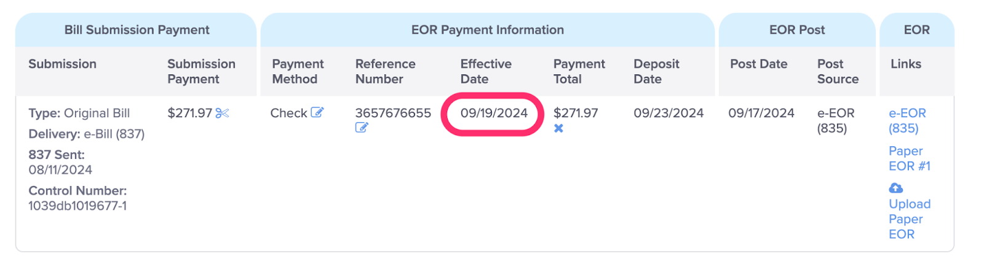Click the EOR Payment Information header

click(x=487, y=29)
